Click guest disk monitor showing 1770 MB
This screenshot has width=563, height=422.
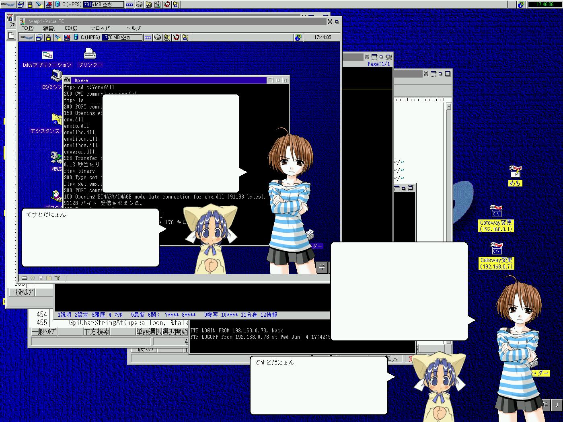click(122, 37)
